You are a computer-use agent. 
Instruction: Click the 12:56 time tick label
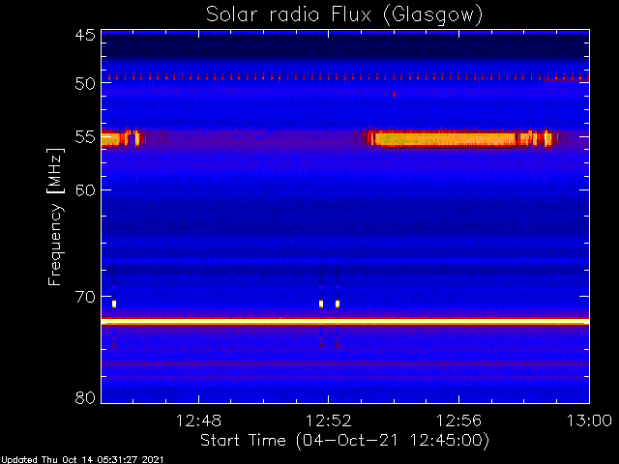point(458,420)
